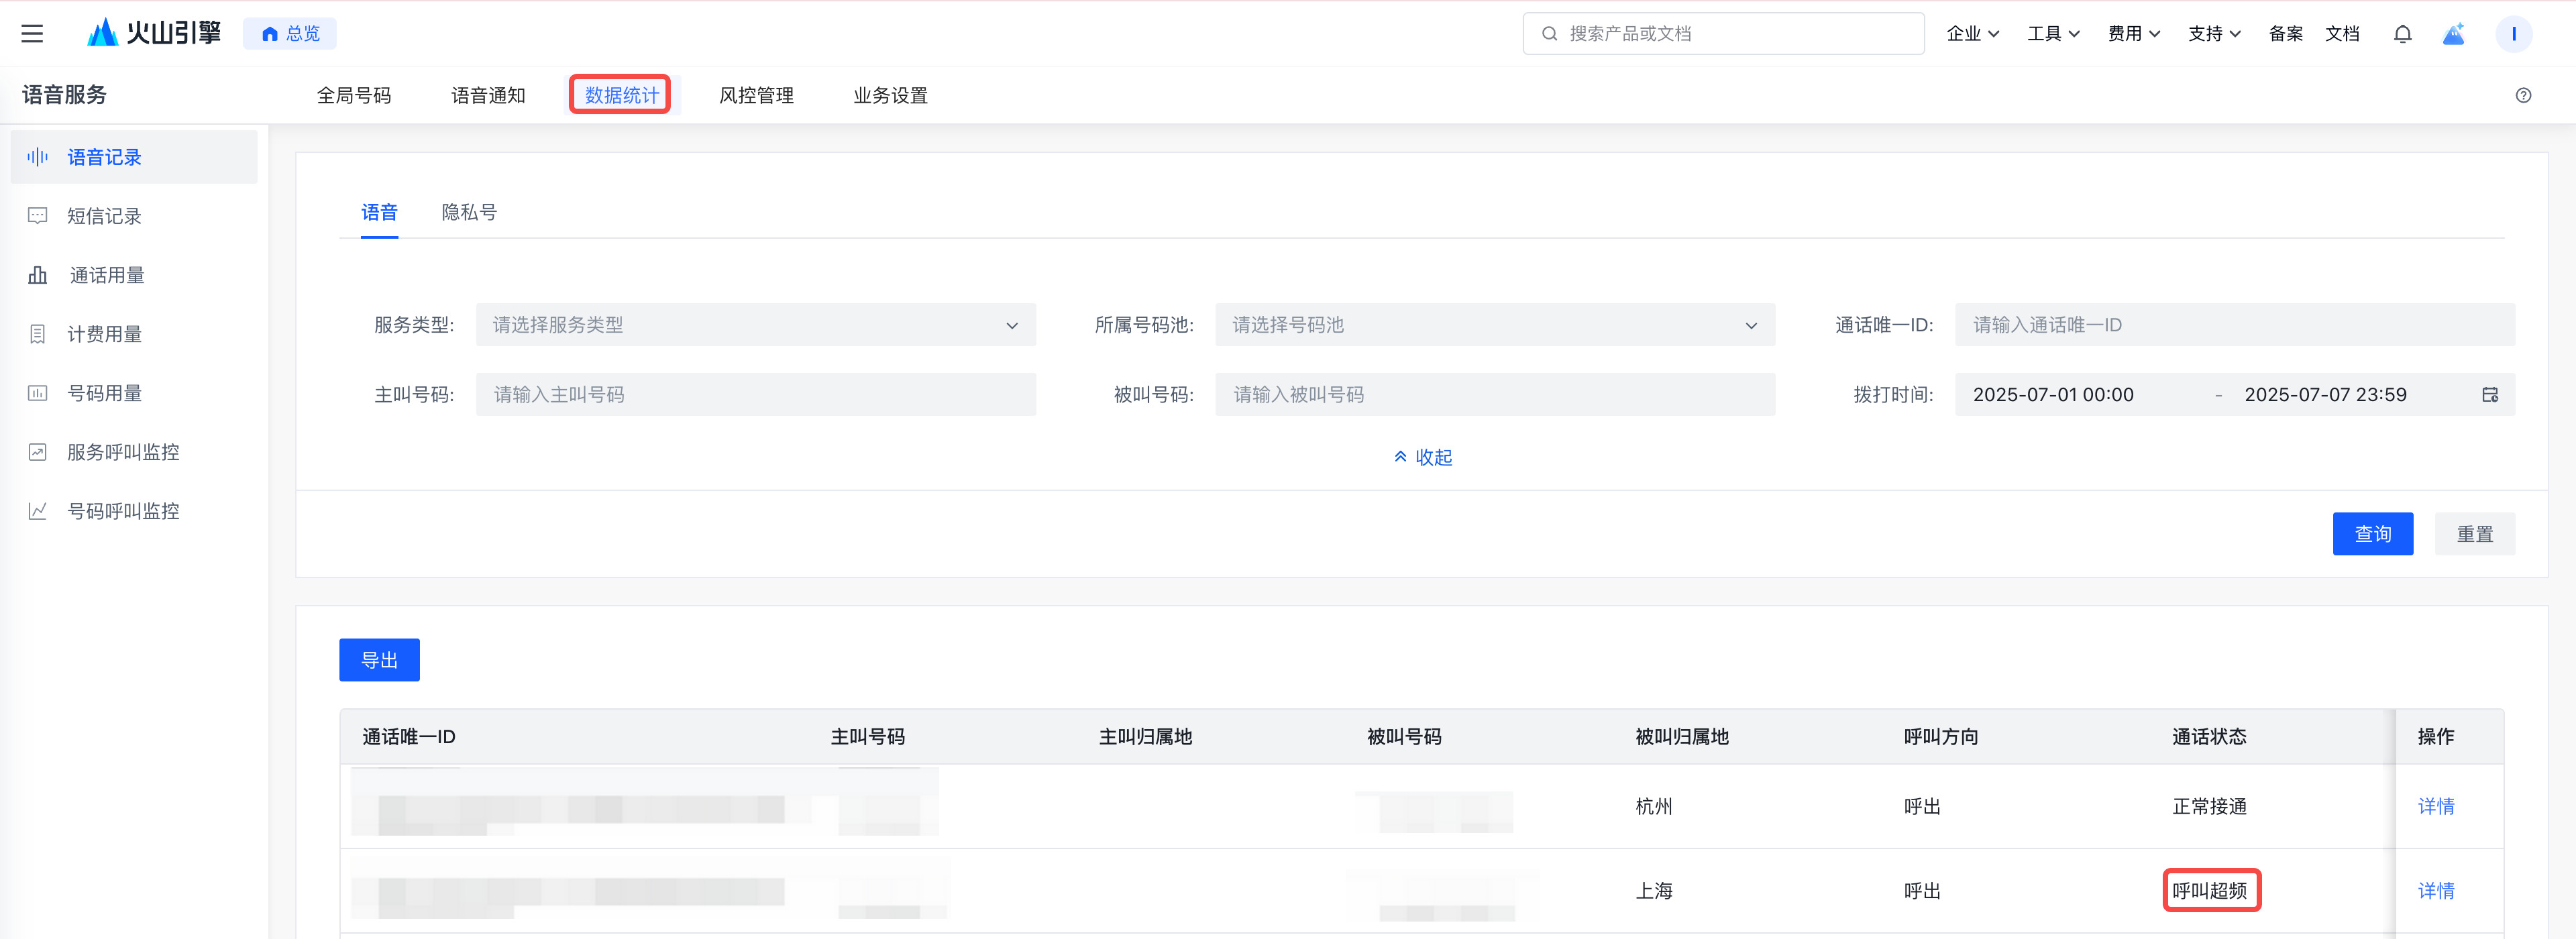
Task: Open the 风控管理 tab
Action: click(756, 95)
